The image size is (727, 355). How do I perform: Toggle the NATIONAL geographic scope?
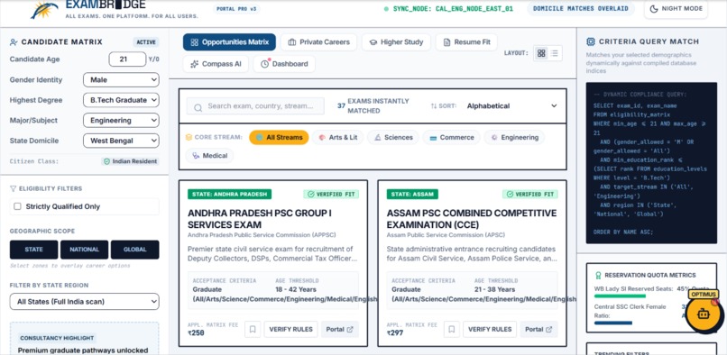[x=85, y=250]
